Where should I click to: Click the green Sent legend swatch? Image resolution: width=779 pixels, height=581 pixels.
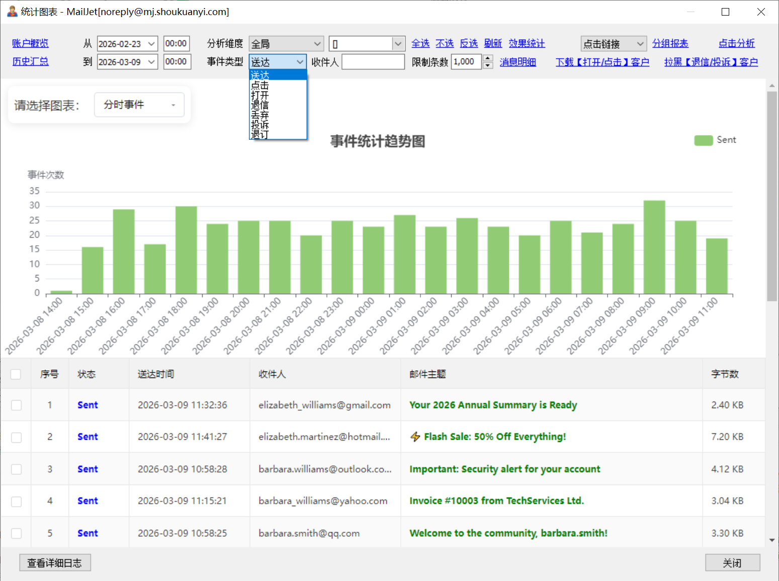point(703,140)
